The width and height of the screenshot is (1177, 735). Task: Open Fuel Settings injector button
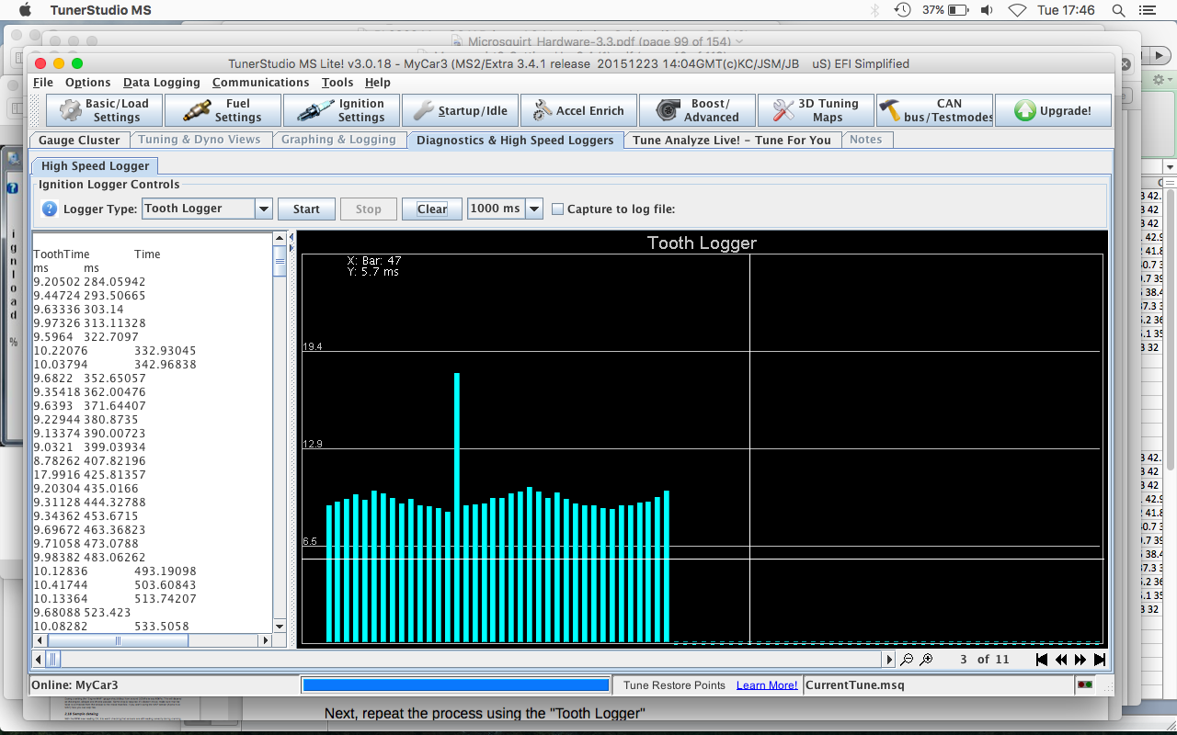coord(223,110)
